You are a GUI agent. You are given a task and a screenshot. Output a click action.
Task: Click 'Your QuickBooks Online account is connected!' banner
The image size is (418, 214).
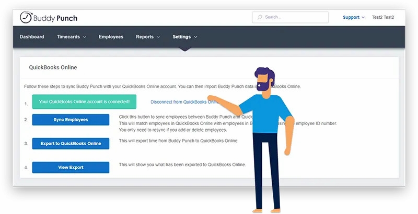[84, 102]
